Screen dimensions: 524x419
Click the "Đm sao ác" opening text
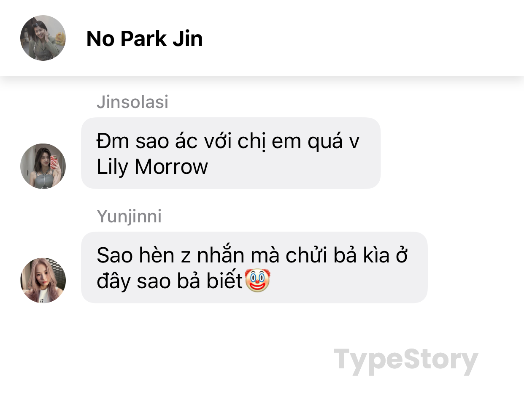(x=147, y=141)
